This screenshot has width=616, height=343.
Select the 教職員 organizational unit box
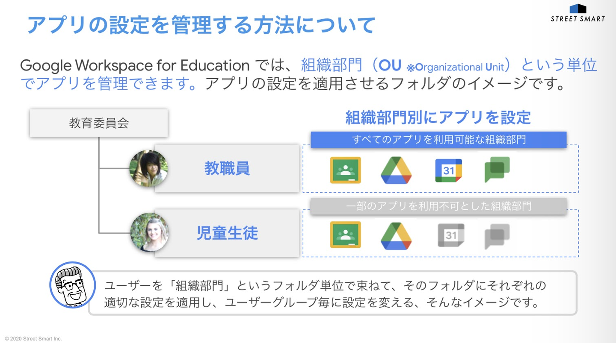coord(227,169)
